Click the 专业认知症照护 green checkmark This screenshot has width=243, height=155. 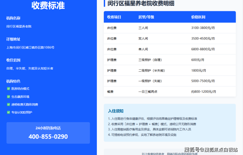click(9, 112)
